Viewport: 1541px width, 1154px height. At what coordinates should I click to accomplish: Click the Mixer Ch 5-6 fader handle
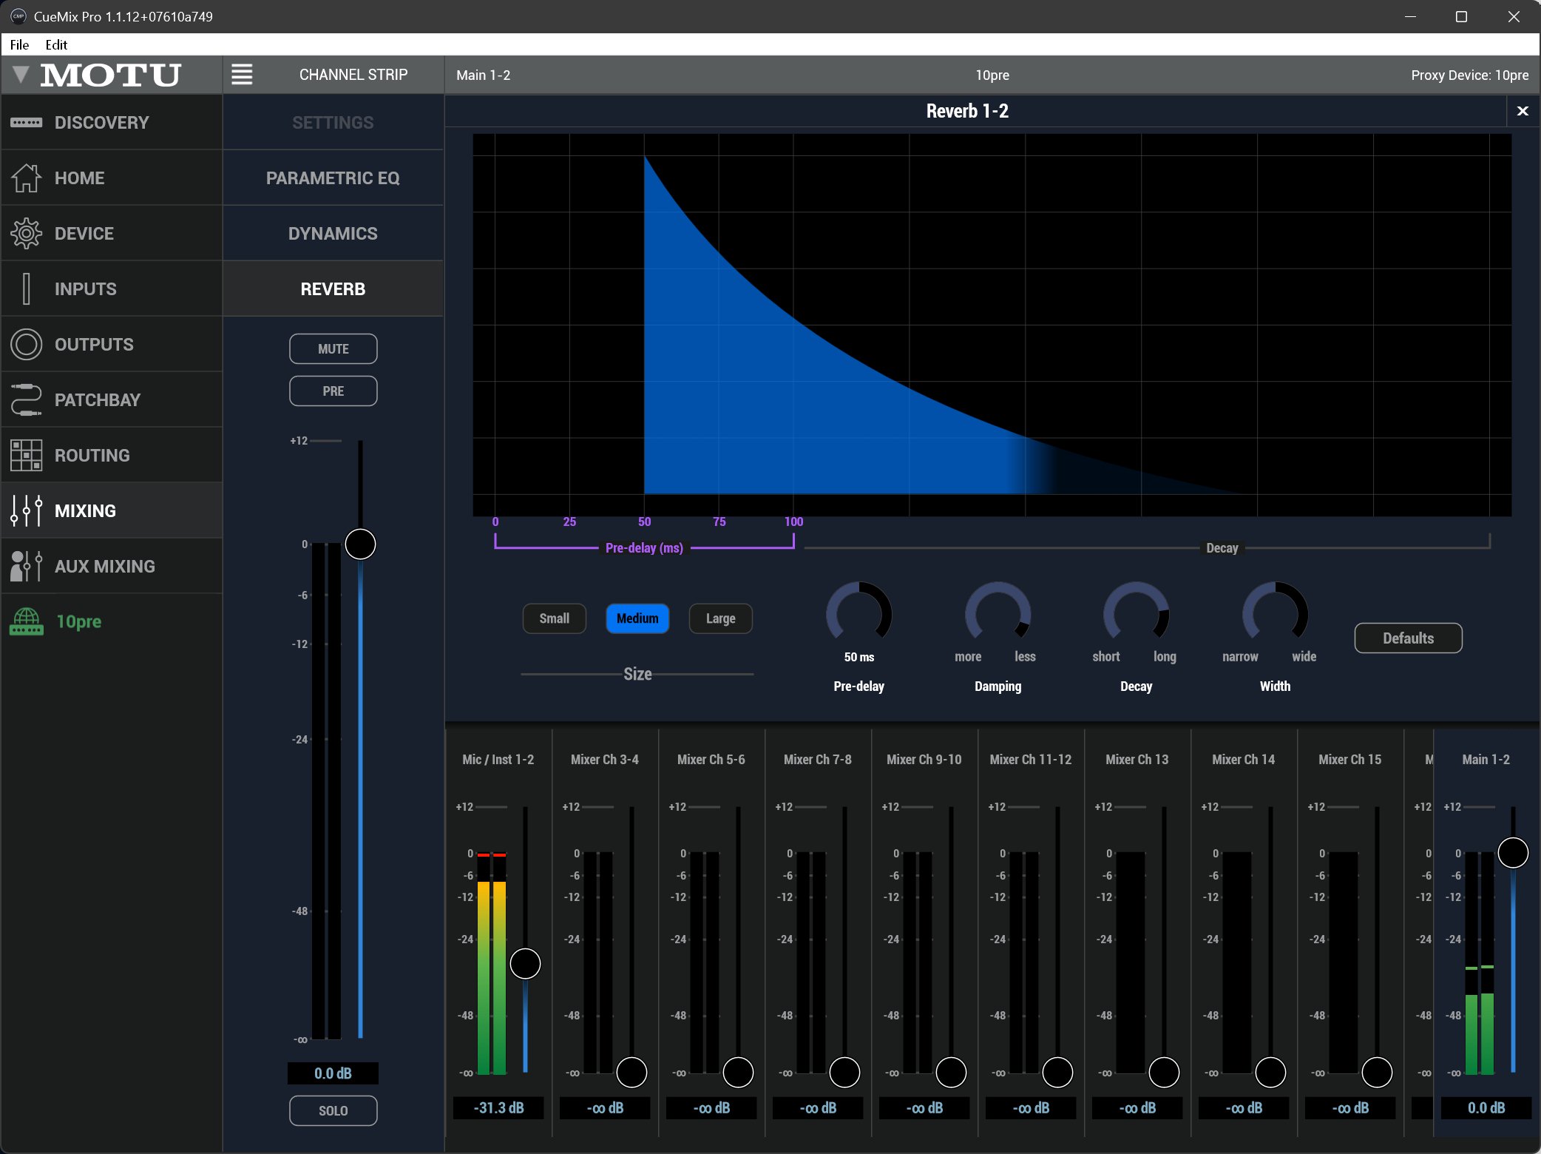[x=738, y=1072]
